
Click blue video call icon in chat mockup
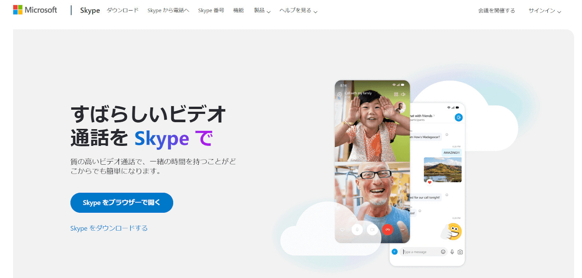pyautogui.click(x=459, y=117)
